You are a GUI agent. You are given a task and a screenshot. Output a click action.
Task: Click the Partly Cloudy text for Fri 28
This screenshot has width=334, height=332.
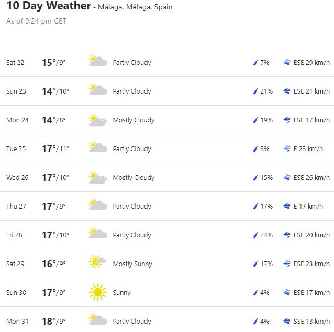pos(132,235)
